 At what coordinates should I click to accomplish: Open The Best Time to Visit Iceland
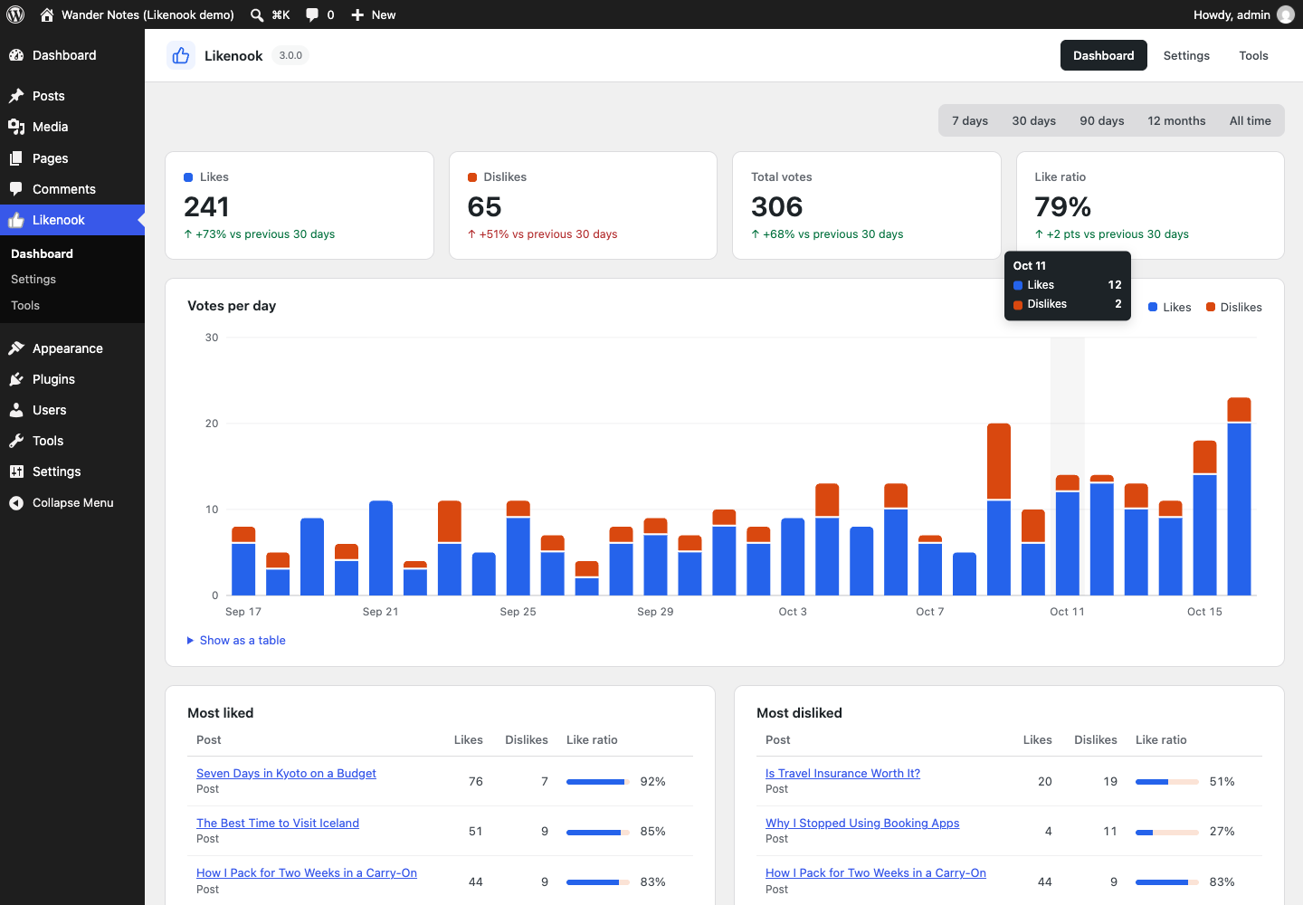(278, 823)
